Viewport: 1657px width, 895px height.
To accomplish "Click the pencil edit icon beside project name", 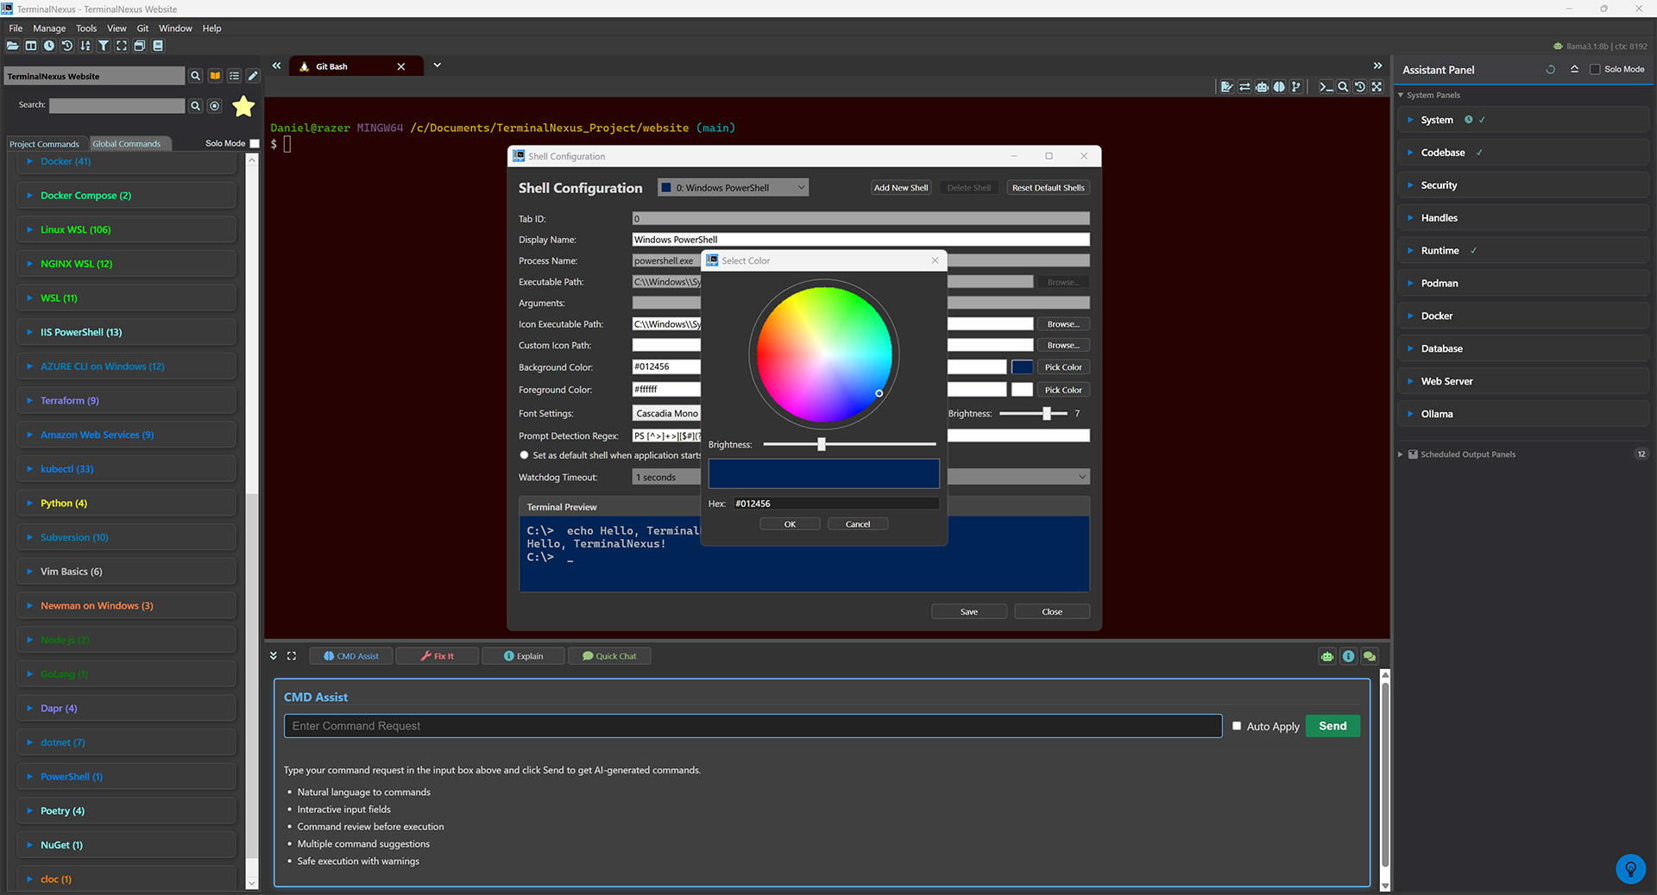I will 253,76.
